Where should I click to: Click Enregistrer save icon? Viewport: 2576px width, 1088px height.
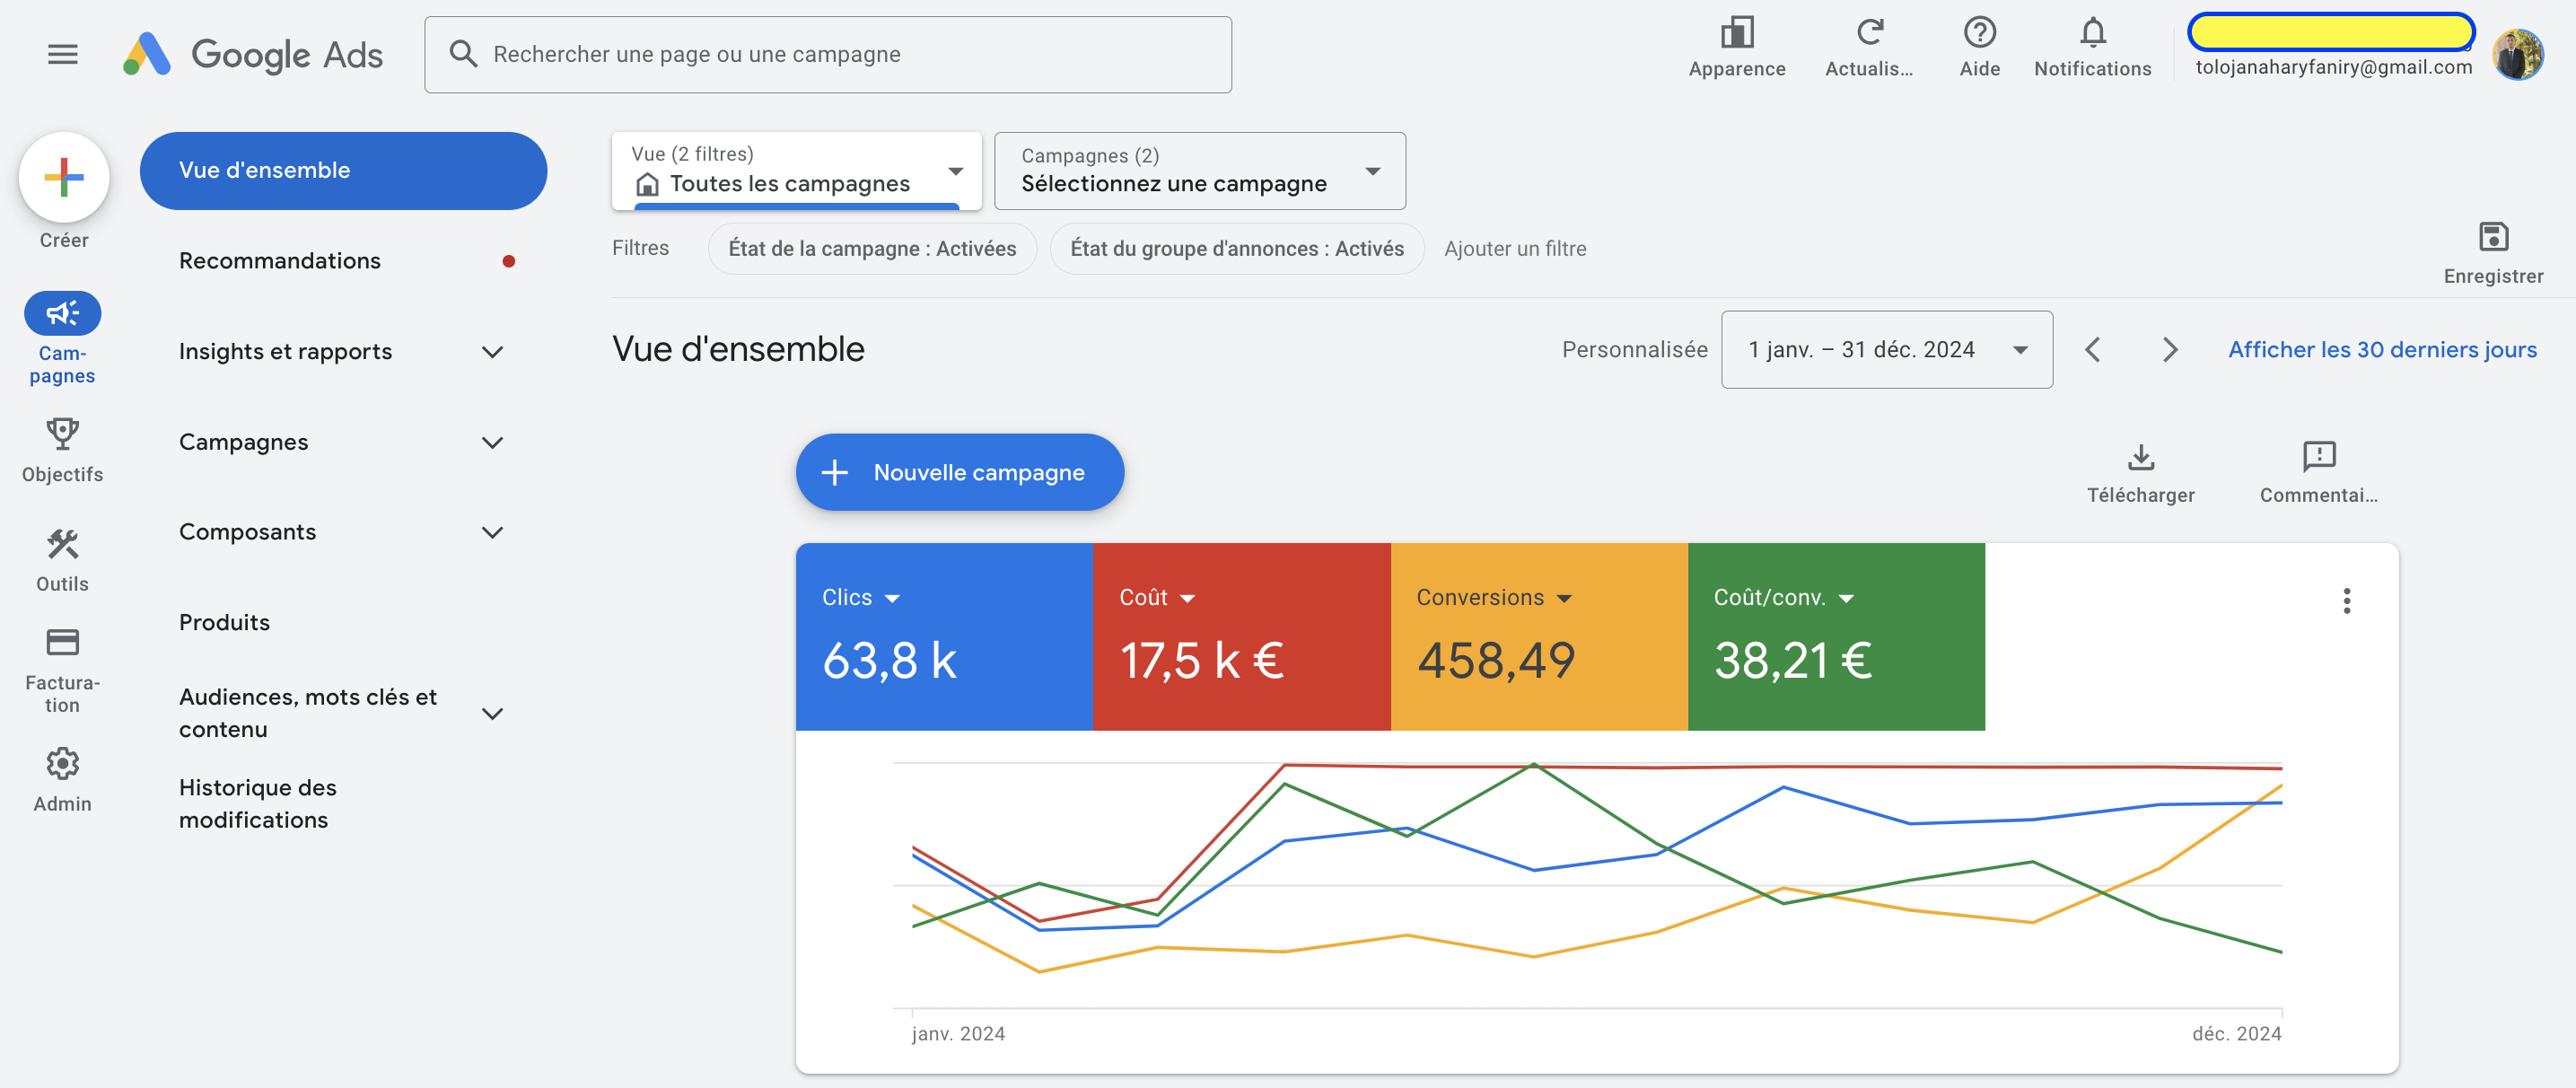[2493, 237]
